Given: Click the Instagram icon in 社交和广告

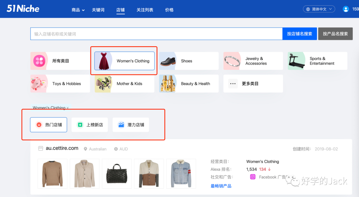Looking at the screenshot, I should [253, 177].
